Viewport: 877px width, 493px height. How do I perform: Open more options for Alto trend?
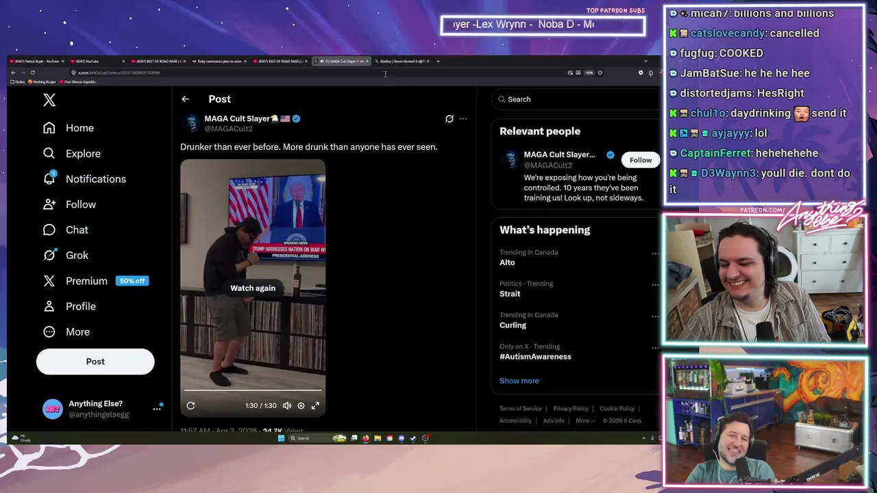click(655, 254)
